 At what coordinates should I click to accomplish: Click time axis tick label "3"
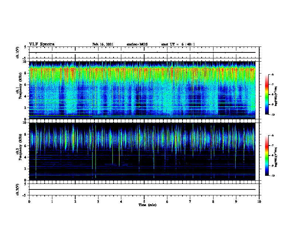click(98, 202)
